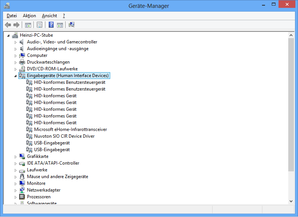Screen dimensions: 298x217
Task: Open the Properties toolbar icon
Action: [39, 25]
